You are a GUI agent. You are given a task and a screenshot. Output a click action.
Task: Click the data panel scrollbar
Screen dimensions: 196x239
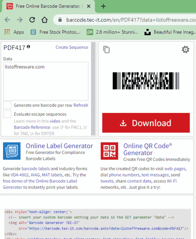pos(93,89)
